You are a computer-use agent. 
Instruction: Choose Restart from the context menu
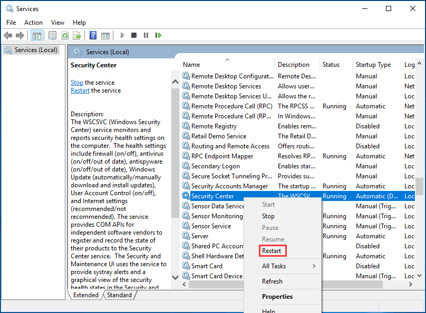(272, 251)
